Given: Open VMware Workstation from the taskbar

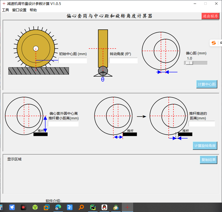Looking at the screenshot, I should pos(47,207).
